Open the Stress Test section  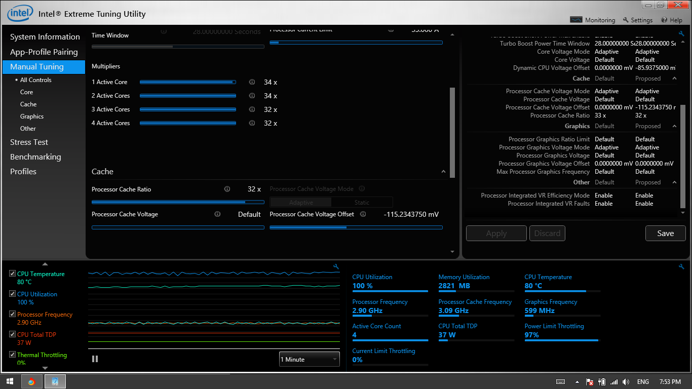pyautogui.click(x=29, y=142)
